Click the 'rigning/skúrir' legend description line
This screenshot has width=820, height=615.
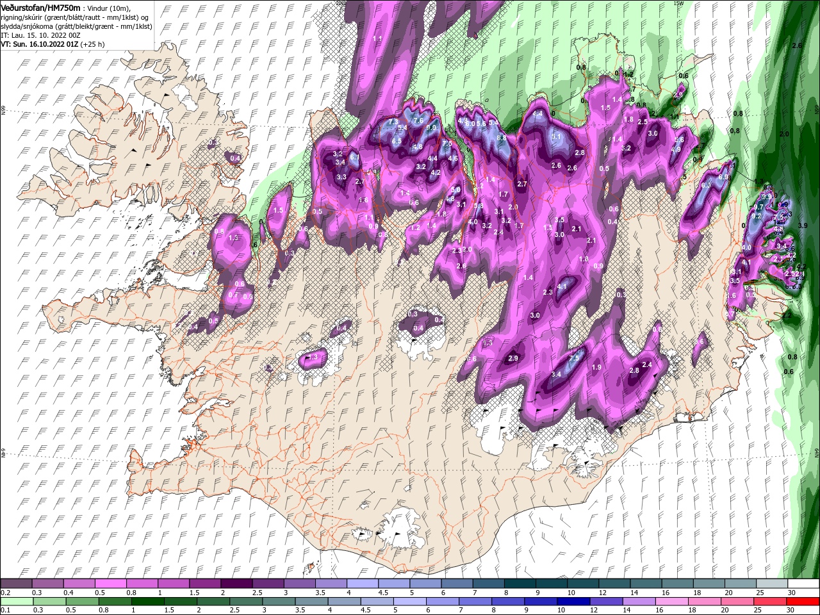click(x=74, y=17)
